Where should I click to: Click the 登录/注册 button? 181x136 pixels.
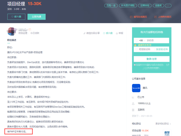[x=152, y=59]
